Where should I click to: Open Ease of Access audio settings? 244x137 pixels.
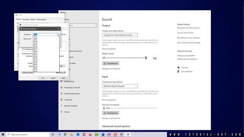(x=189, y=43)
